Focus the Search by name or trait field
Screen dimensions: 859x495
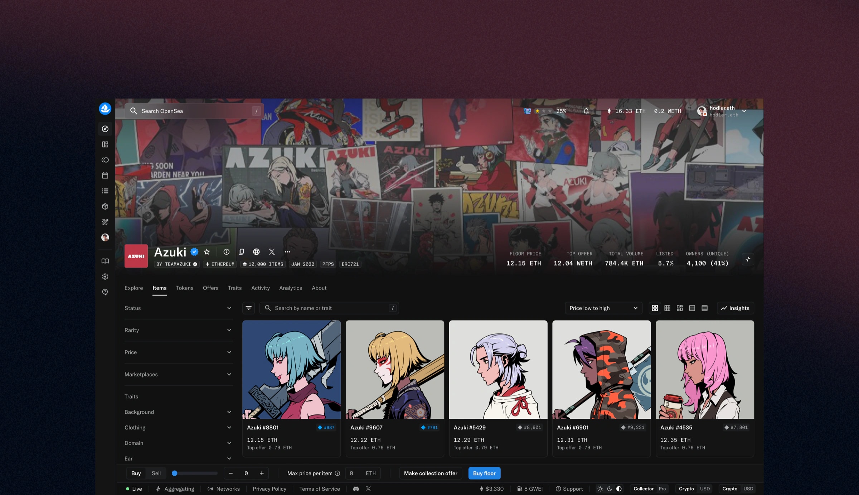(x=329, y=308)
